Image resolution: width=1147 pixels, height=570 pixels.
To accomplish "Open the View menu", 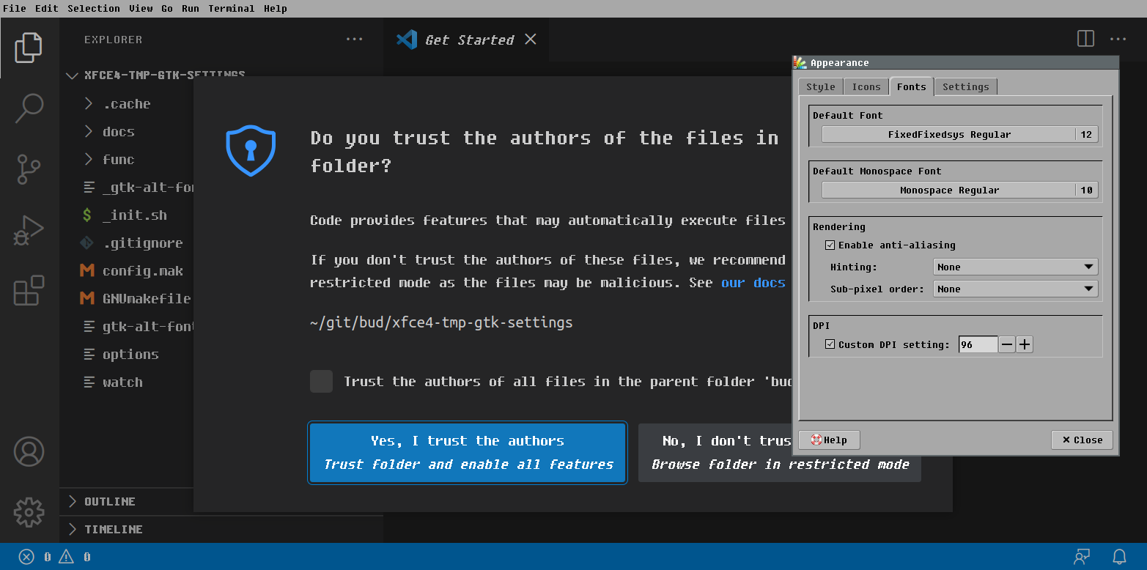I will 141,9.
